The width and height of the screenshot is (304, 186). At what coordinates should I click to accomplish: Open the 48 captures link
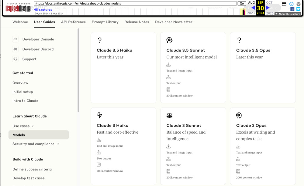(x=43, y=9)
